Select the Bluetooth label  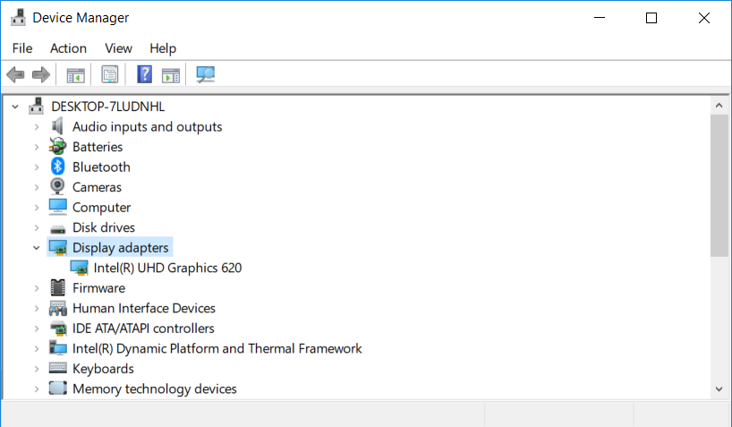101,167
